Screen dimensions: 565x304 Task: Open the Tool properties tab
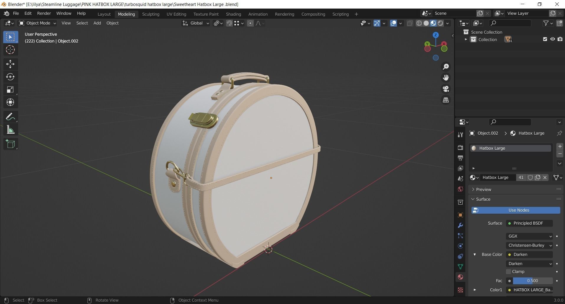click(460, 135)
